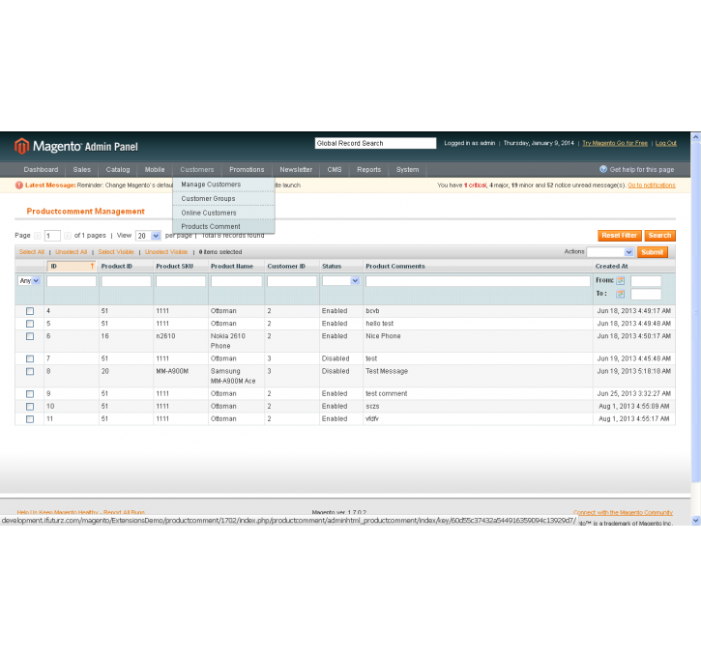Open the Actions dropdown
701x657 pixels.
610,252
